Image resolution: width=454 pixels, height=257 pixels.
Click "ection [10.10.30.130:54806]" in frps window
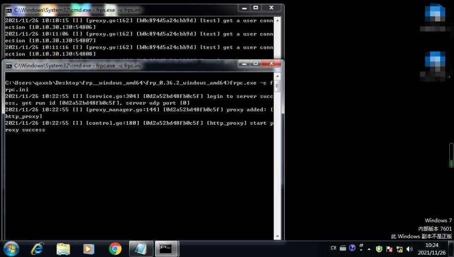[50, 27]
